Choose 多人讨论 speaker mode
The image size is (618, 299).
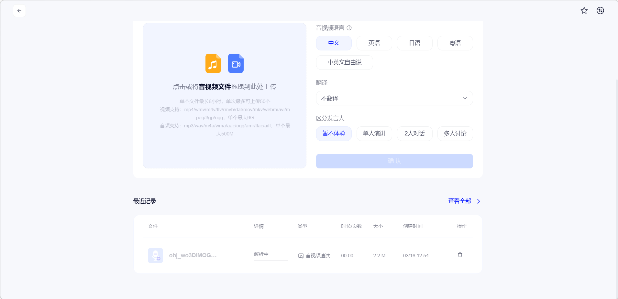click(455, 133)
